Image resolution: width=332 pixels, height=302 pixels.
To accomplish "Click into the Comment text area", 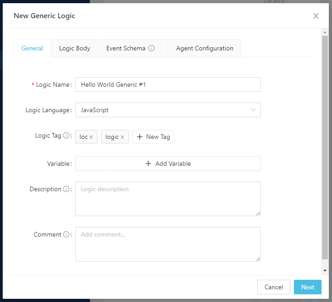I will (x=168, y=244).
